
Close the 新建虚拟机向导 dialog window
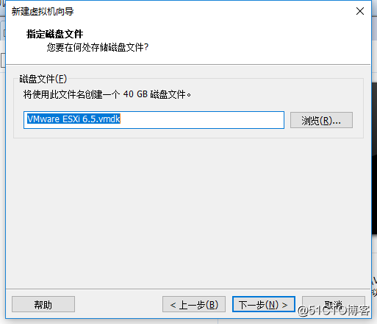[360, 11]
